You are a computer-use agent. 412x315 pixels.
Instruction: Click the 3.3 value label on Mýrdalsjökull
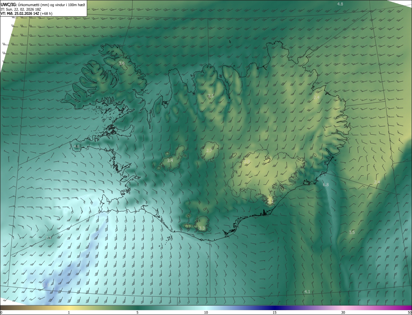202,228
